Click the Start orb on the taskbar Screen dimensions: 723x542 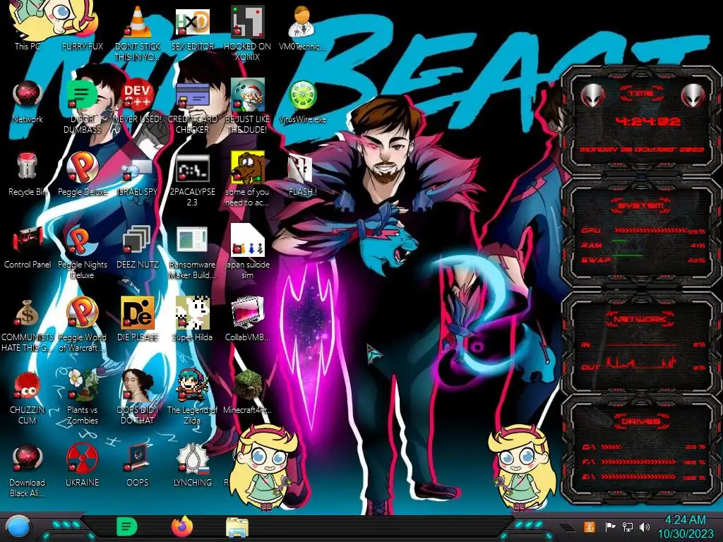click(18, 527)
